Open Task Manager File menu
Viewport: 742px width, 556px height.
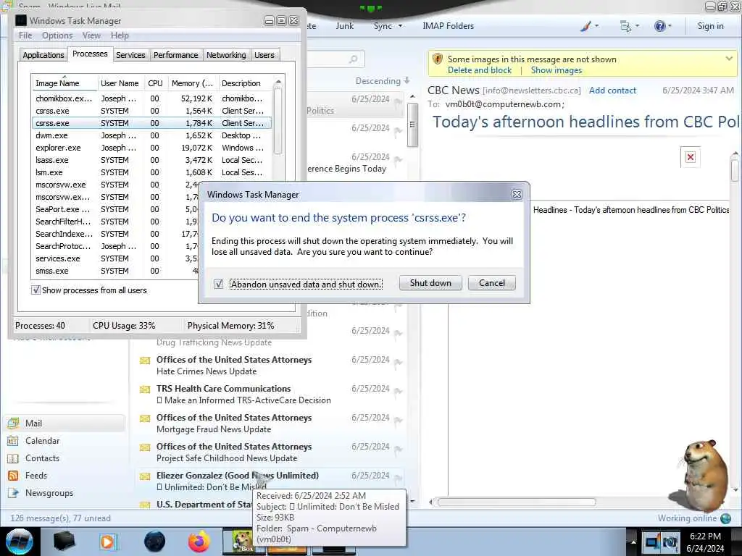pyautogui.click(x=25, y=35)
